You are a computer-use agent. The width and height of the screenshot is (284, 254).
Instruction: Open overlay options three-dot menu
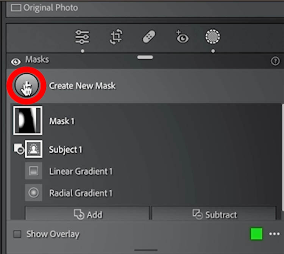point(275,234)
